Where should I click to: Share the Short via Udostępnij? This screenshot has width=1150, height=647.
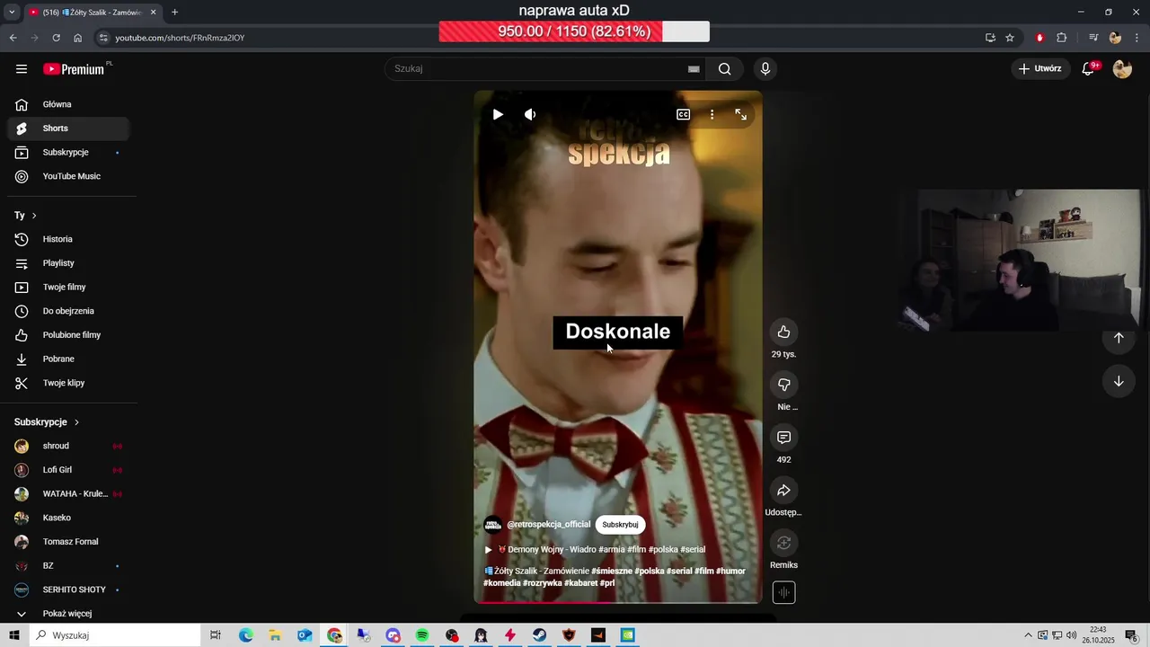[783, 491]
